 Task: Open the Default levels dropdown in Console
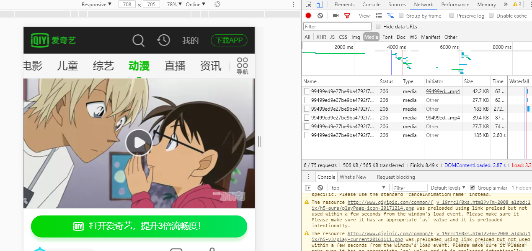447,188
